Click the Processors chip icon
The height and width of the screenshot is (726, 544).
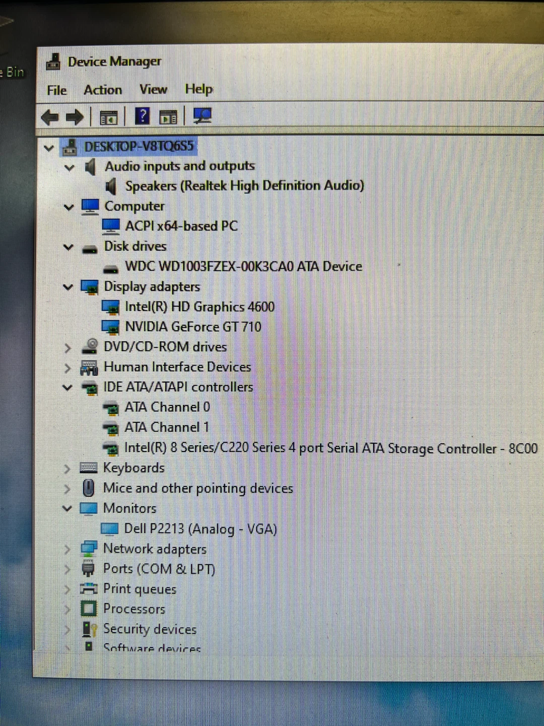click(x=89, y=609)
